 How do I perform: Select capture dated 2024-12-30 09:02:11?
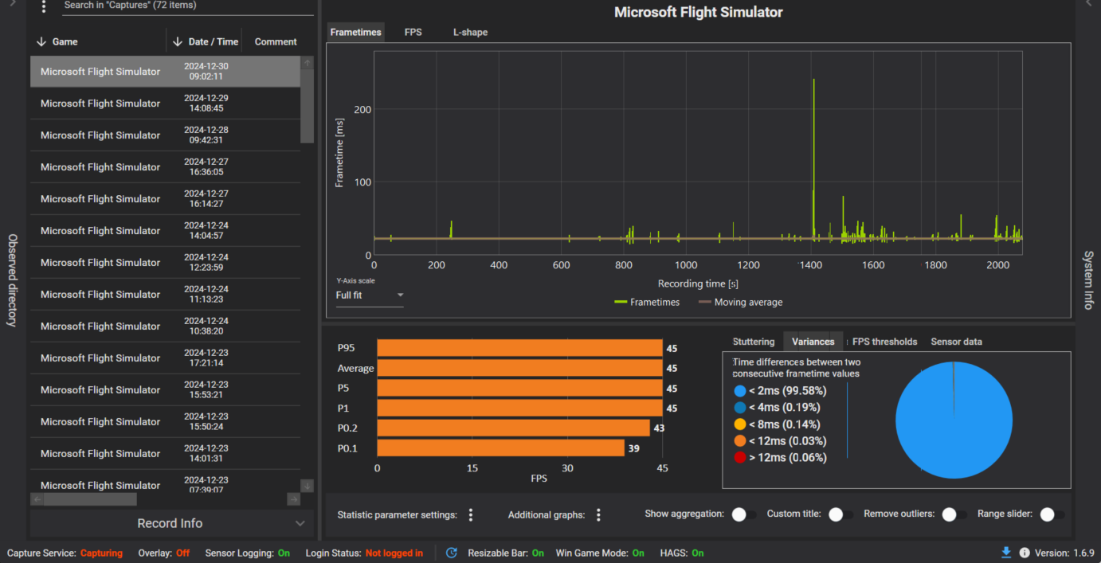coord(166,72)
